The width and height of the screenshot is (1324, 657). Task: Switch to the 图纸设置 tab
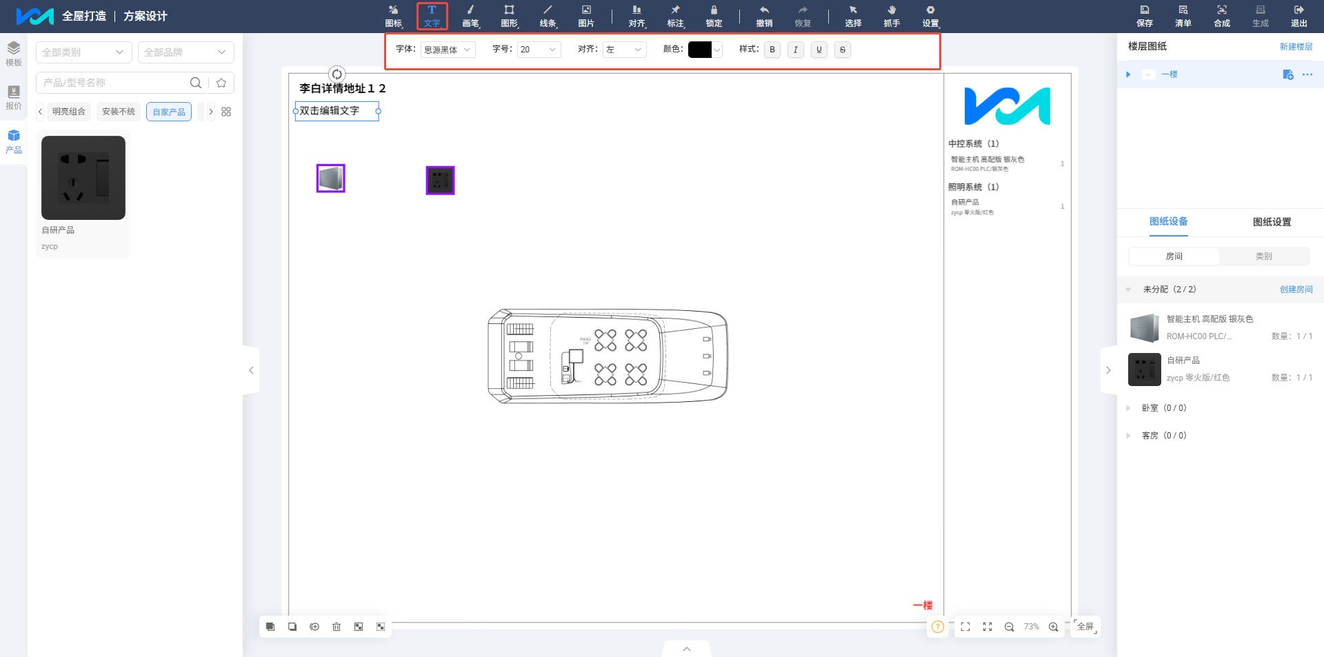point(1272,222)
